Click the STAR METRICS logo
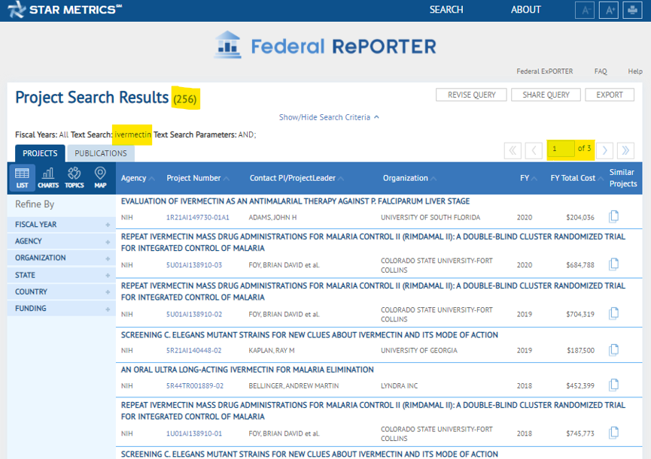This screenshot has width=651, height=459. coord(65,10)
